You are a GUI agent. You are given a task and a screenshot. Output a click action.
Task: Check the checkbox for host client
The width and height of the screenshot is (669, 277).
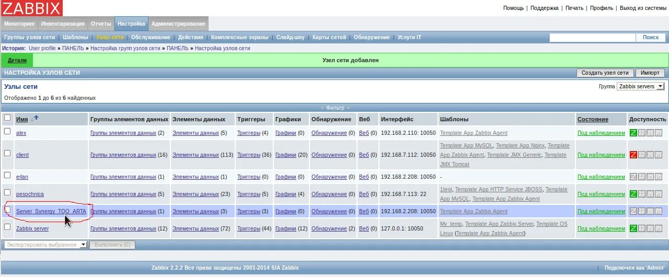tap(7, 153)
